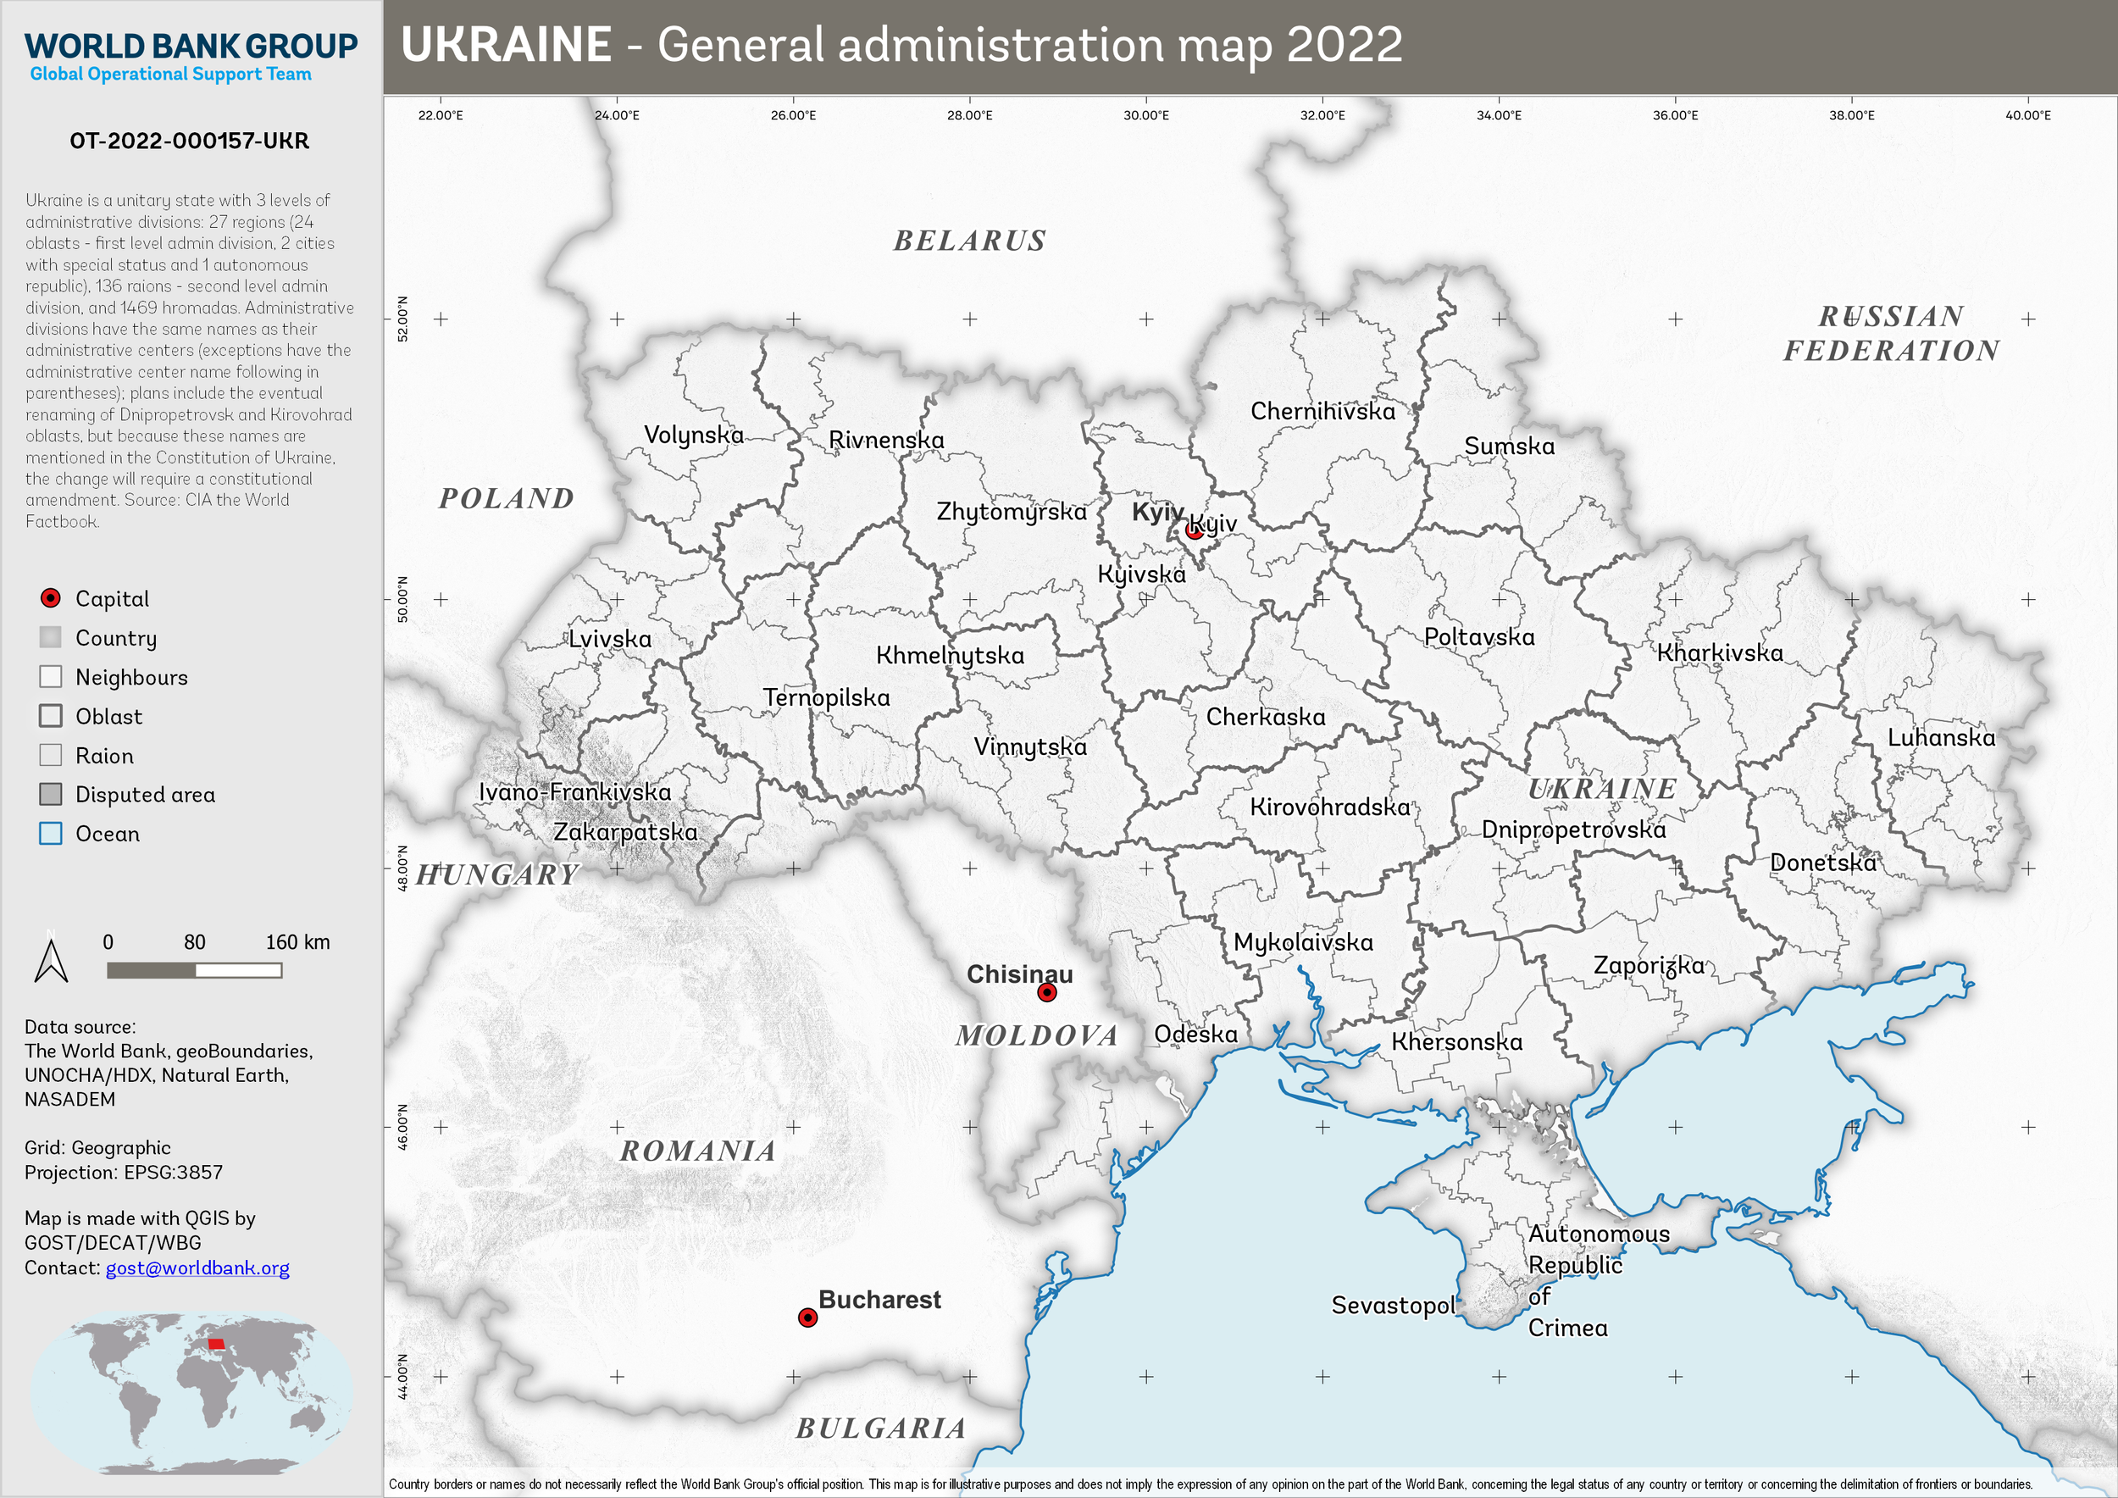Viewport: 2118px width, 1498px height.
Task: Click the world locator inset map
Action: pyautogui.click(x=191, y=1393)
